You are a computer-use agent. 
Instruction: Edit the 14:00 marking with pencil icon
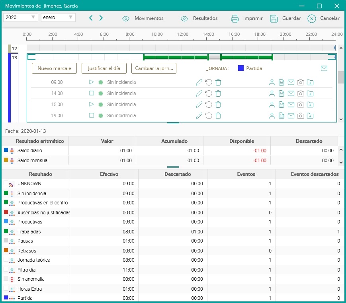199,93
